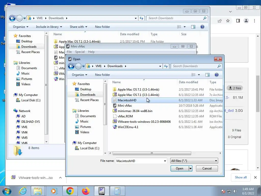The height and width of the screenshot is (196, 261).
Task: Select Local Disk (C:) in Open dialog
Action: point(90,148)
